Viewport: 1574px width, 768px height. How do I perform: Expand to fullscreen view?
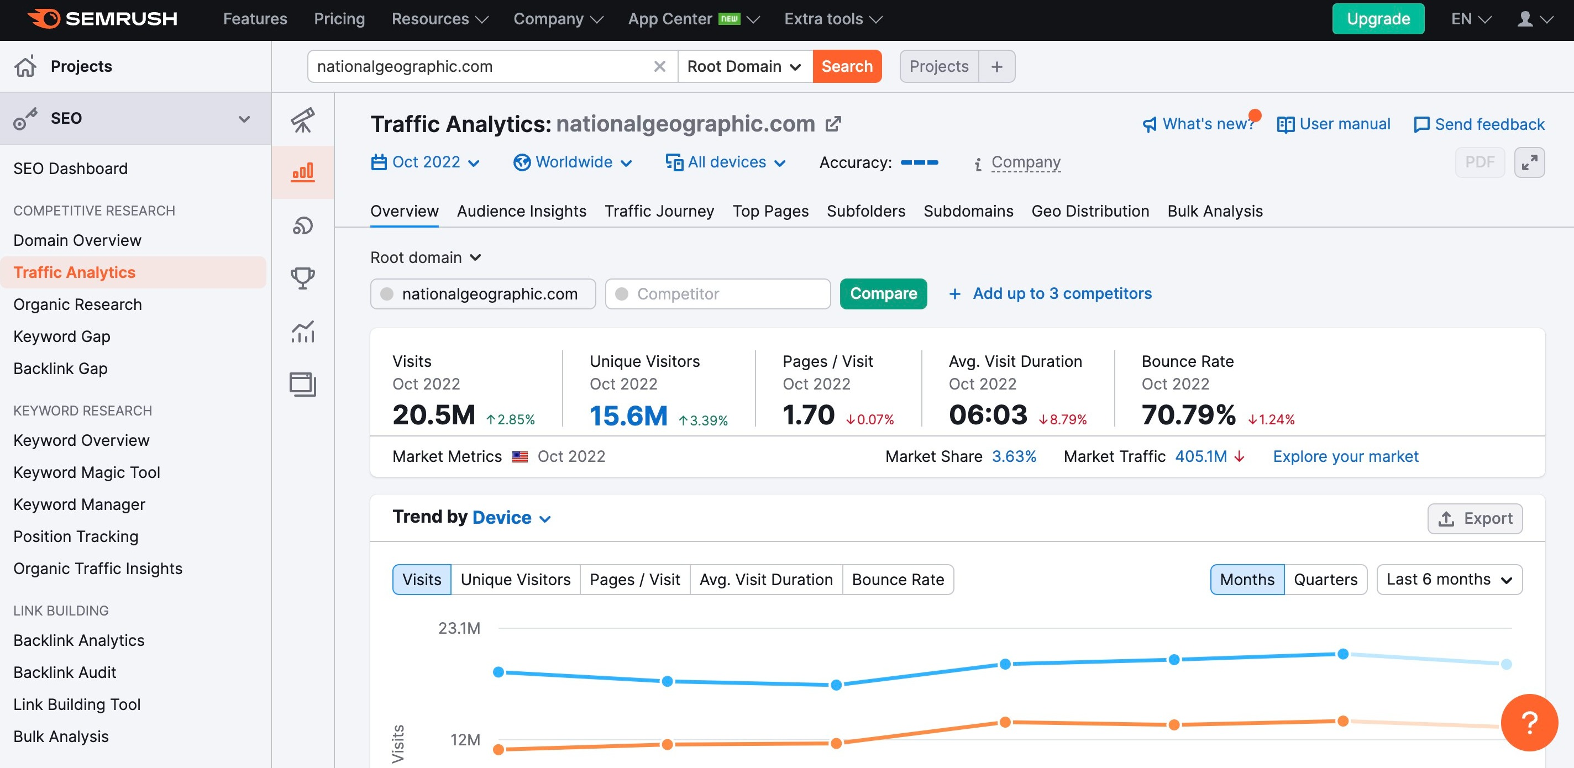(1529, 162)
